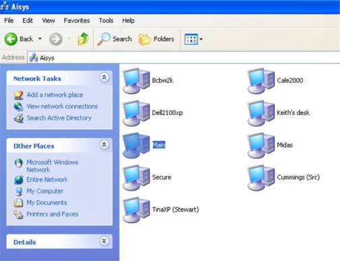Select the Cale2000 computer icon
The width and height of the screenshot is (340, 261).
coord(261,80)
